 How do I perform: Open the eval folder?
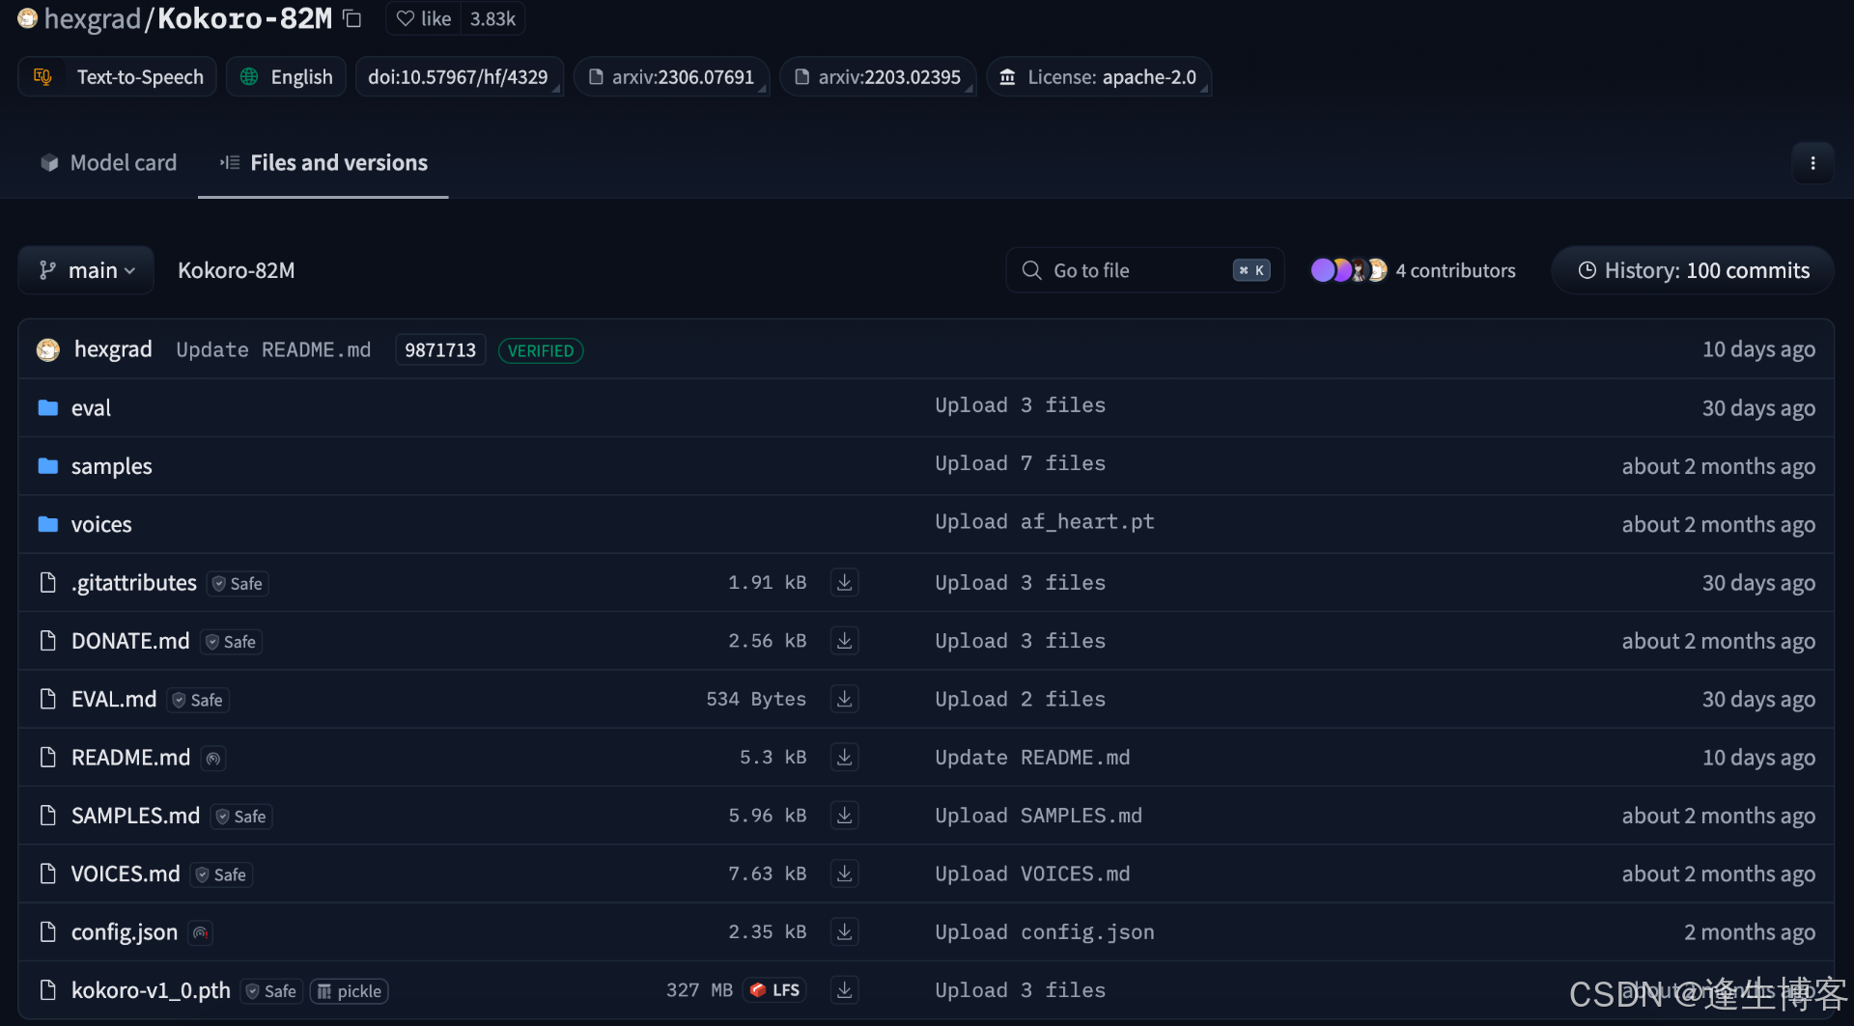[x=91, y=408]
